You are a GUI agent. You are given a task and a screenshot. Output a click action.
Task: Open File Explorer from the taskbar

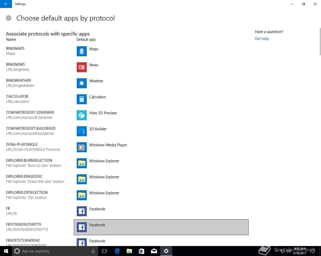click(x=129, y=251)
